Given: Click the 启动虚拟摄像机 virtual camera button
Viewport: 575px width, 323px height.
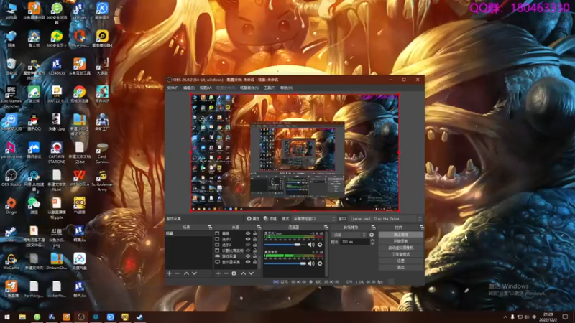Looking at the screenshot, I should (x=401, y=248).
